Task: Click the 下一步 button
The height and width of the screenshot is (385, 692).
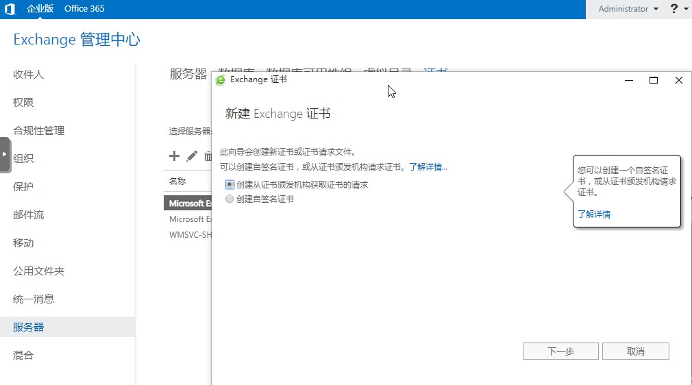Action: [560, 351]
